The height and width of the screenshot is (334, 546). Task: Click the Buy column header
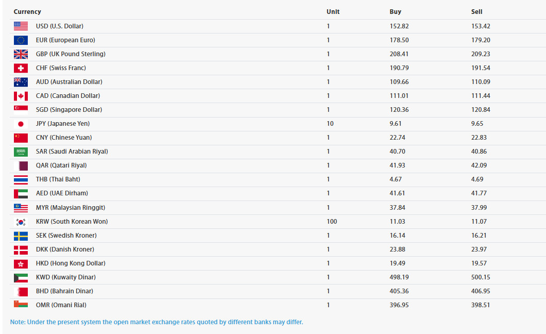coord(395,11)
